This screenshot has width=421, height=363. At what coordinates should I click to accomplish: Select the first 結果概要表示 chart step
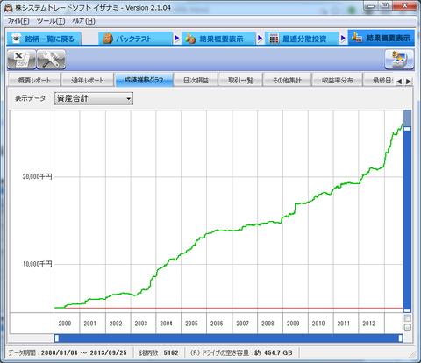tap(218, 39)
